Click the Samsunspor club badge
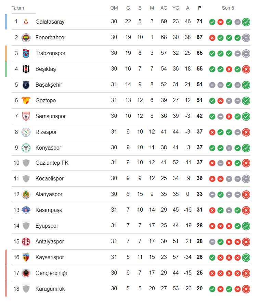257x302 pixels. 26,116
